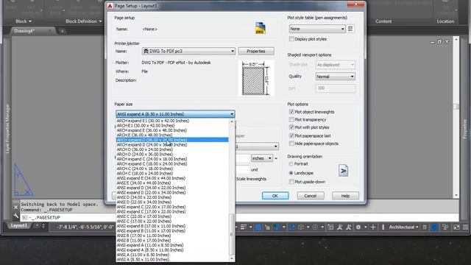Expand the Block Definition ribbon panel dropdown

(83, 21)
